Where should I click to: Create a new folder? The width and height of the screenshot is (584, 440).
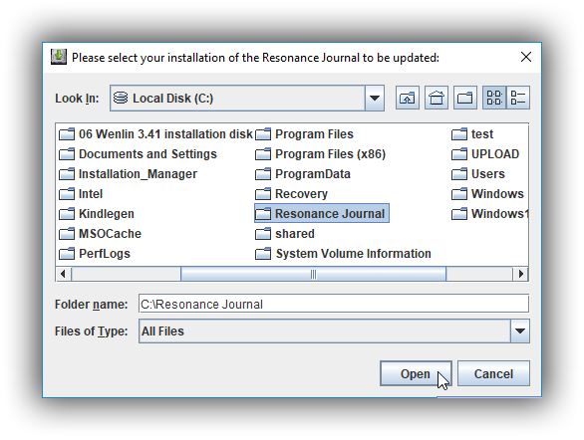coord(465,98)
